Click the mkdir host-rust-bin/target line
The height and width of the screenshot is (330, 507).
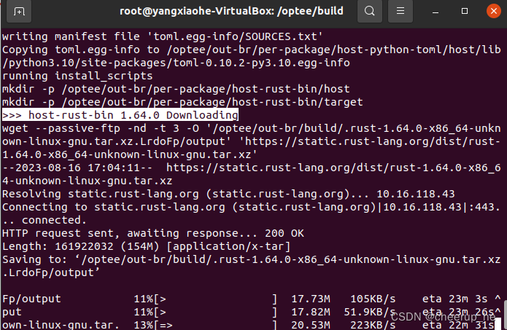182,102
